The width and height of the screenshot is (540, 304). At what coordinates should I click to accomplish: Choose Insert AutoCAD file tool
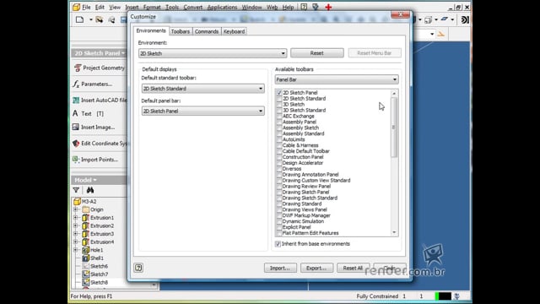point(100,100)
